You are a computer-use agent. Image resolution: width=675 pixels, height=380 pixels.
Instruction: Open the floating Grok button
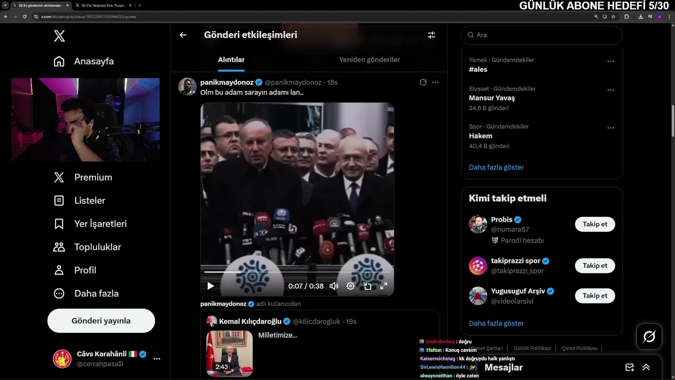click(649, 337)
